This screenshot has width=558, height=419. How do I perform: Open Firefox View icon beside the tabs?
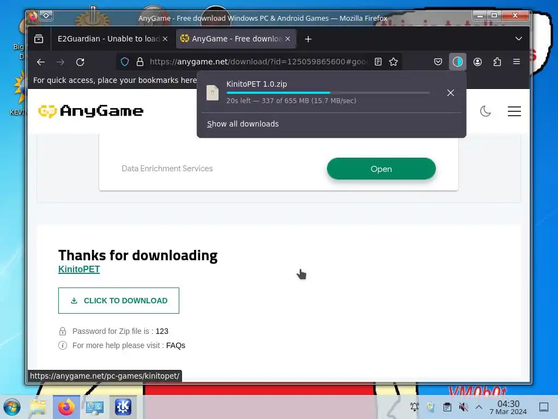tap(39, 39)
